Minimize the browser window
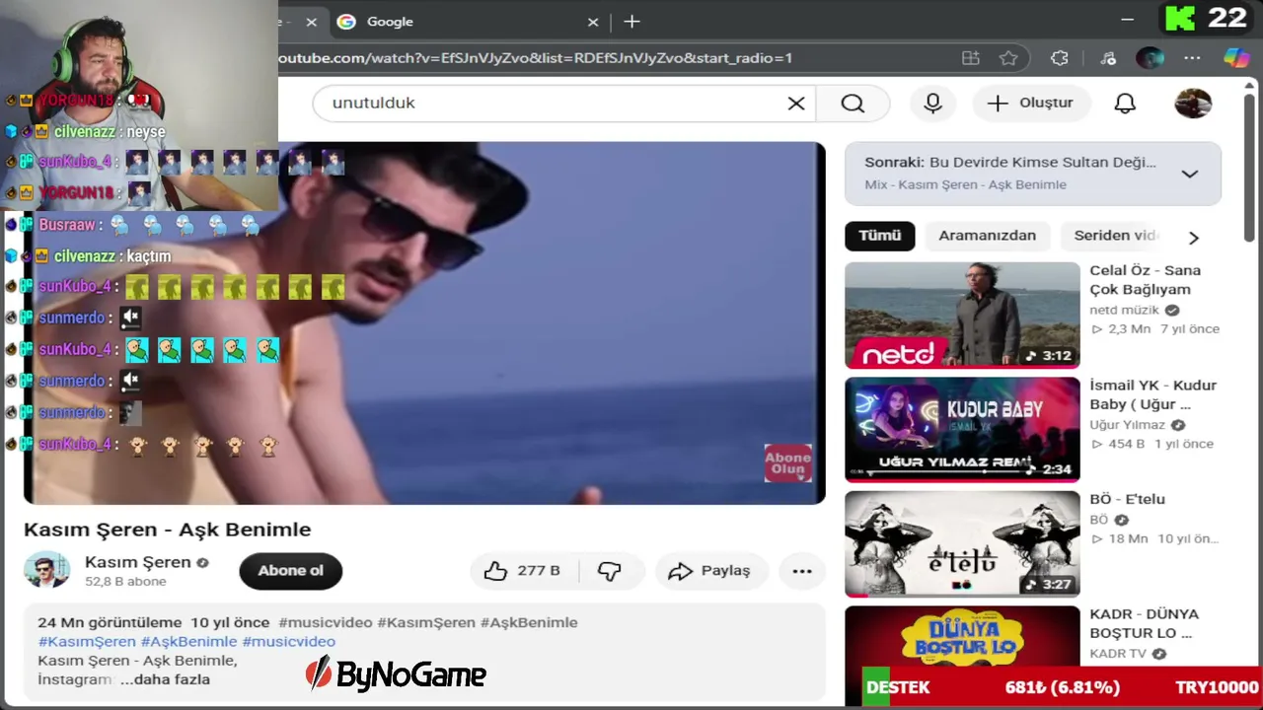 pos(1128,20)
